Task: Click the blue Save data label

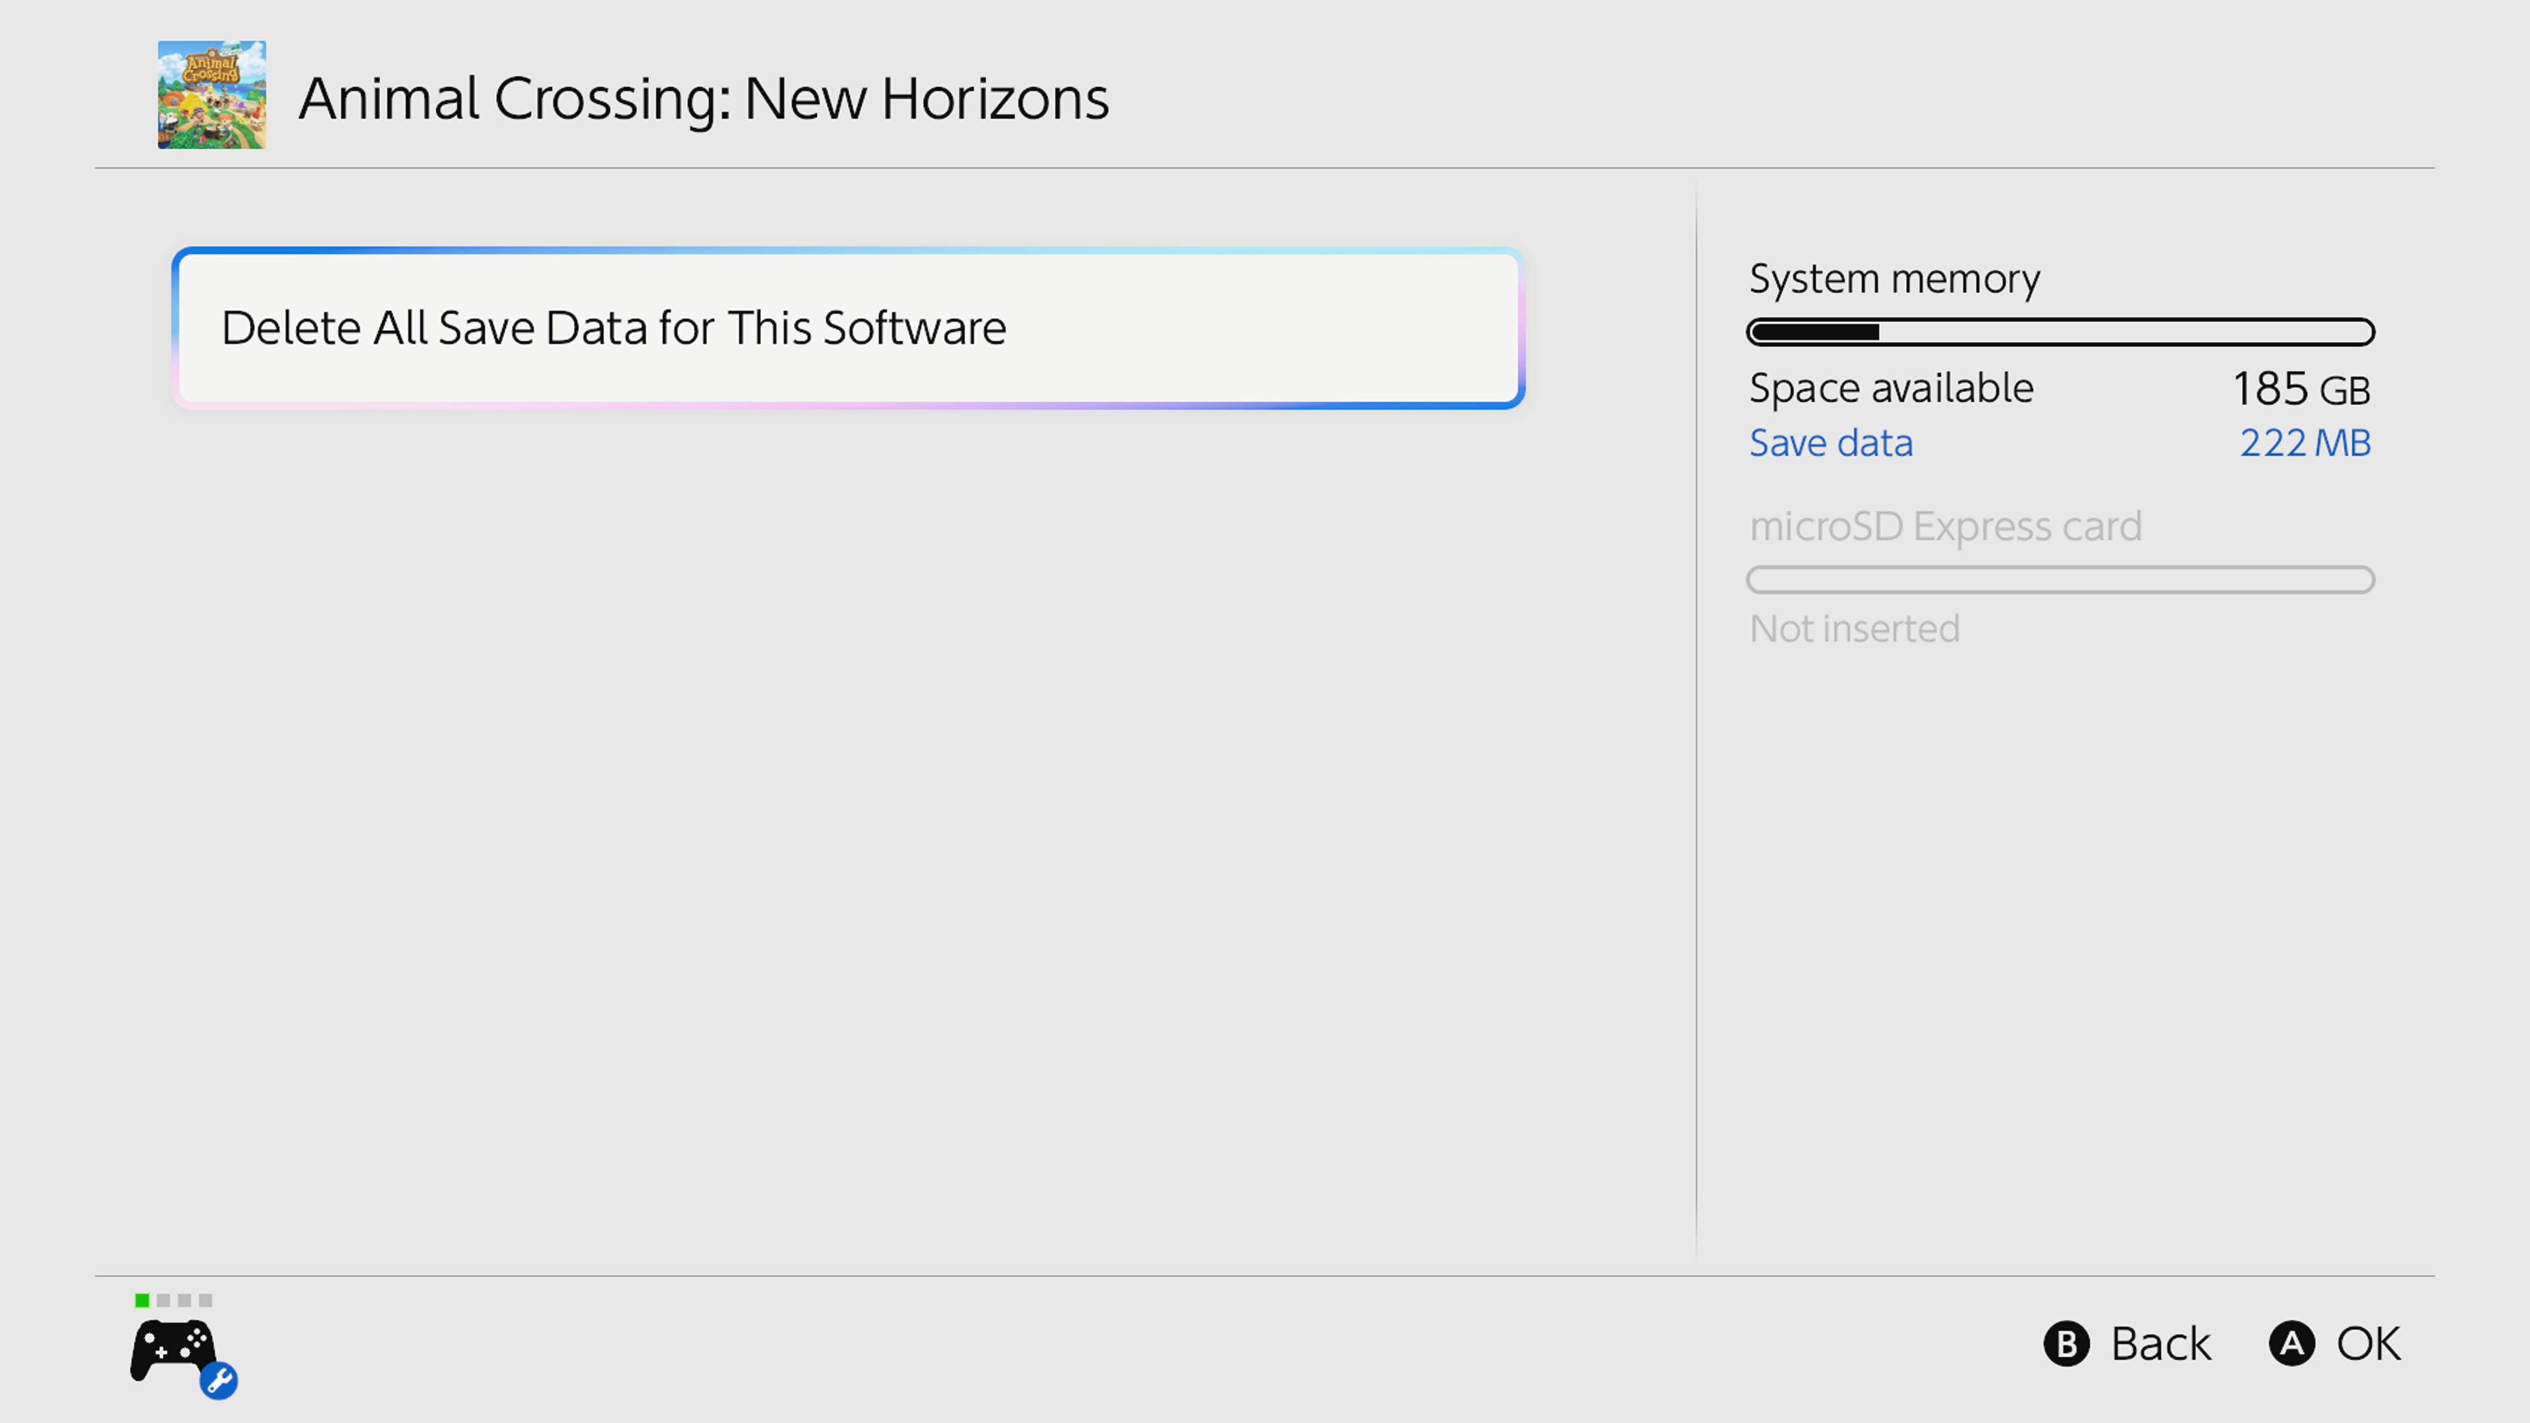Action: click(1831, 443)
